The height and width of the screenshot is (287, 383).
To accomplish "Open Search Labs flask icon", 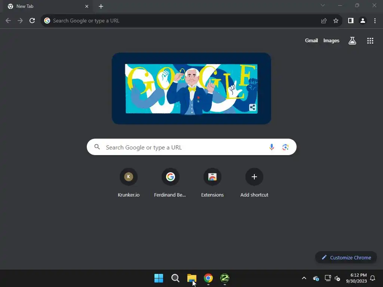I will pos(352,41).
